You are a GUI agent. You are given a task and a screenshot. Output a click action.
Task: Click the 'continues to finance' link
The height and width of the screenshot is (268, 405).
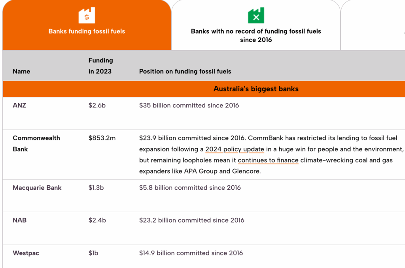(x=268, y=160)
